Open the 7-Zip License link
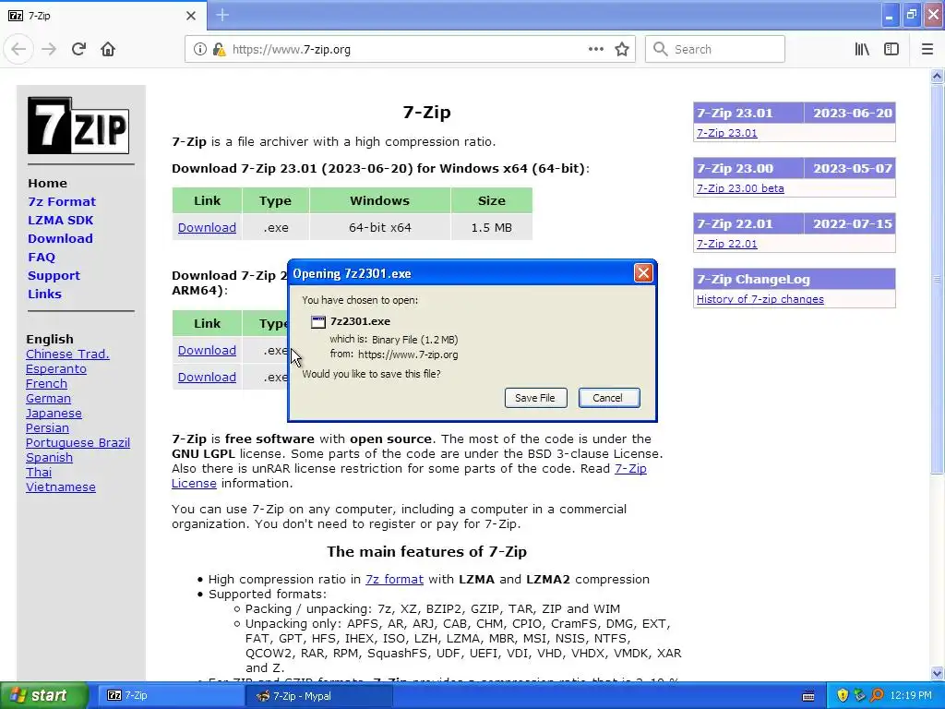Screen dimensions: 945x709 (x=630, y=468)
